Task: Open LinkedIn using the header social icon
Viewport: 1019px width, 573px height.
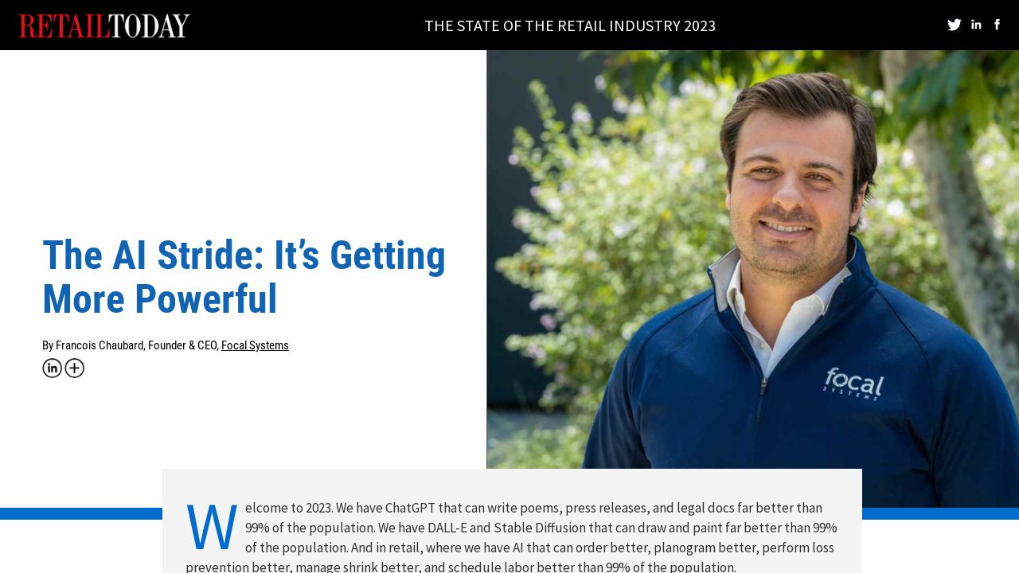Action: (x=976, y=24)
